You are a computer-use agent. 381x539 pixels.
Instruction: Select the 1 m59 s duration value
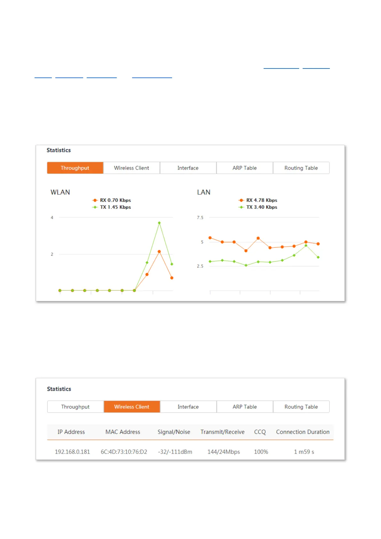pyautogui.click(x=304, y=452)
